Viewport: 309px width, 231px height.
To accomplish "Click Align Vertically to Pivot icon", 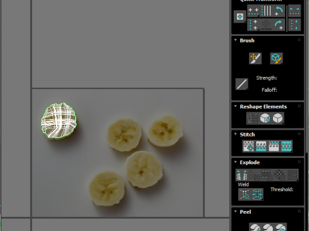I will coord(254,25).
